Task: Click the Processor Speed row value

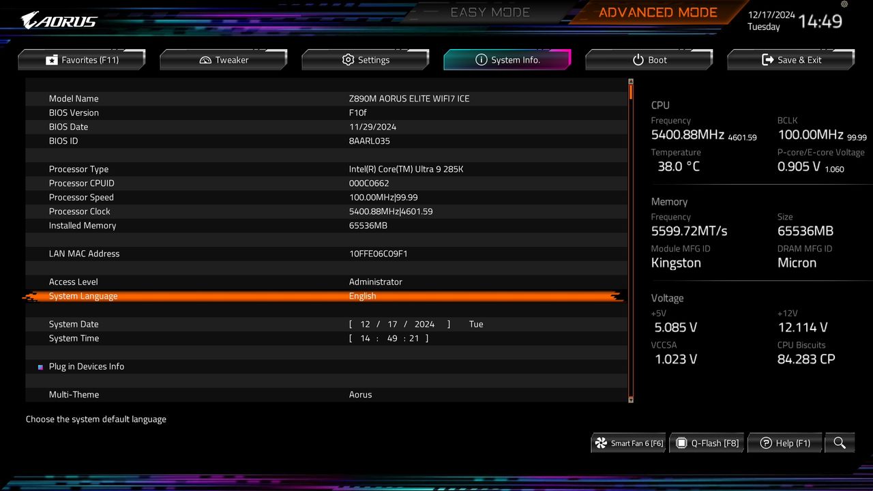Action: point(383,198)
